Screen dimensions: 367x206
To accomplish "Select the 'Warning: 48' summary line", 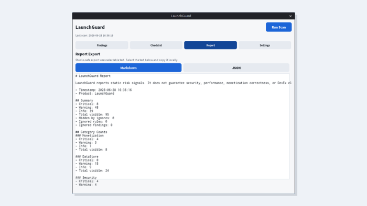I will click(x=87, y=107).
